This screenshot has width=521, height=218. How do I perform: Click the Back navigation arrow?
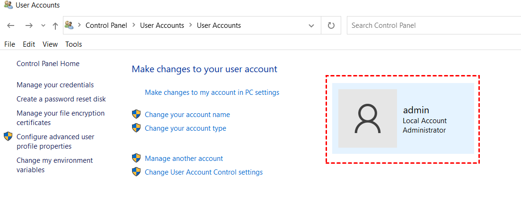[11, 25]
